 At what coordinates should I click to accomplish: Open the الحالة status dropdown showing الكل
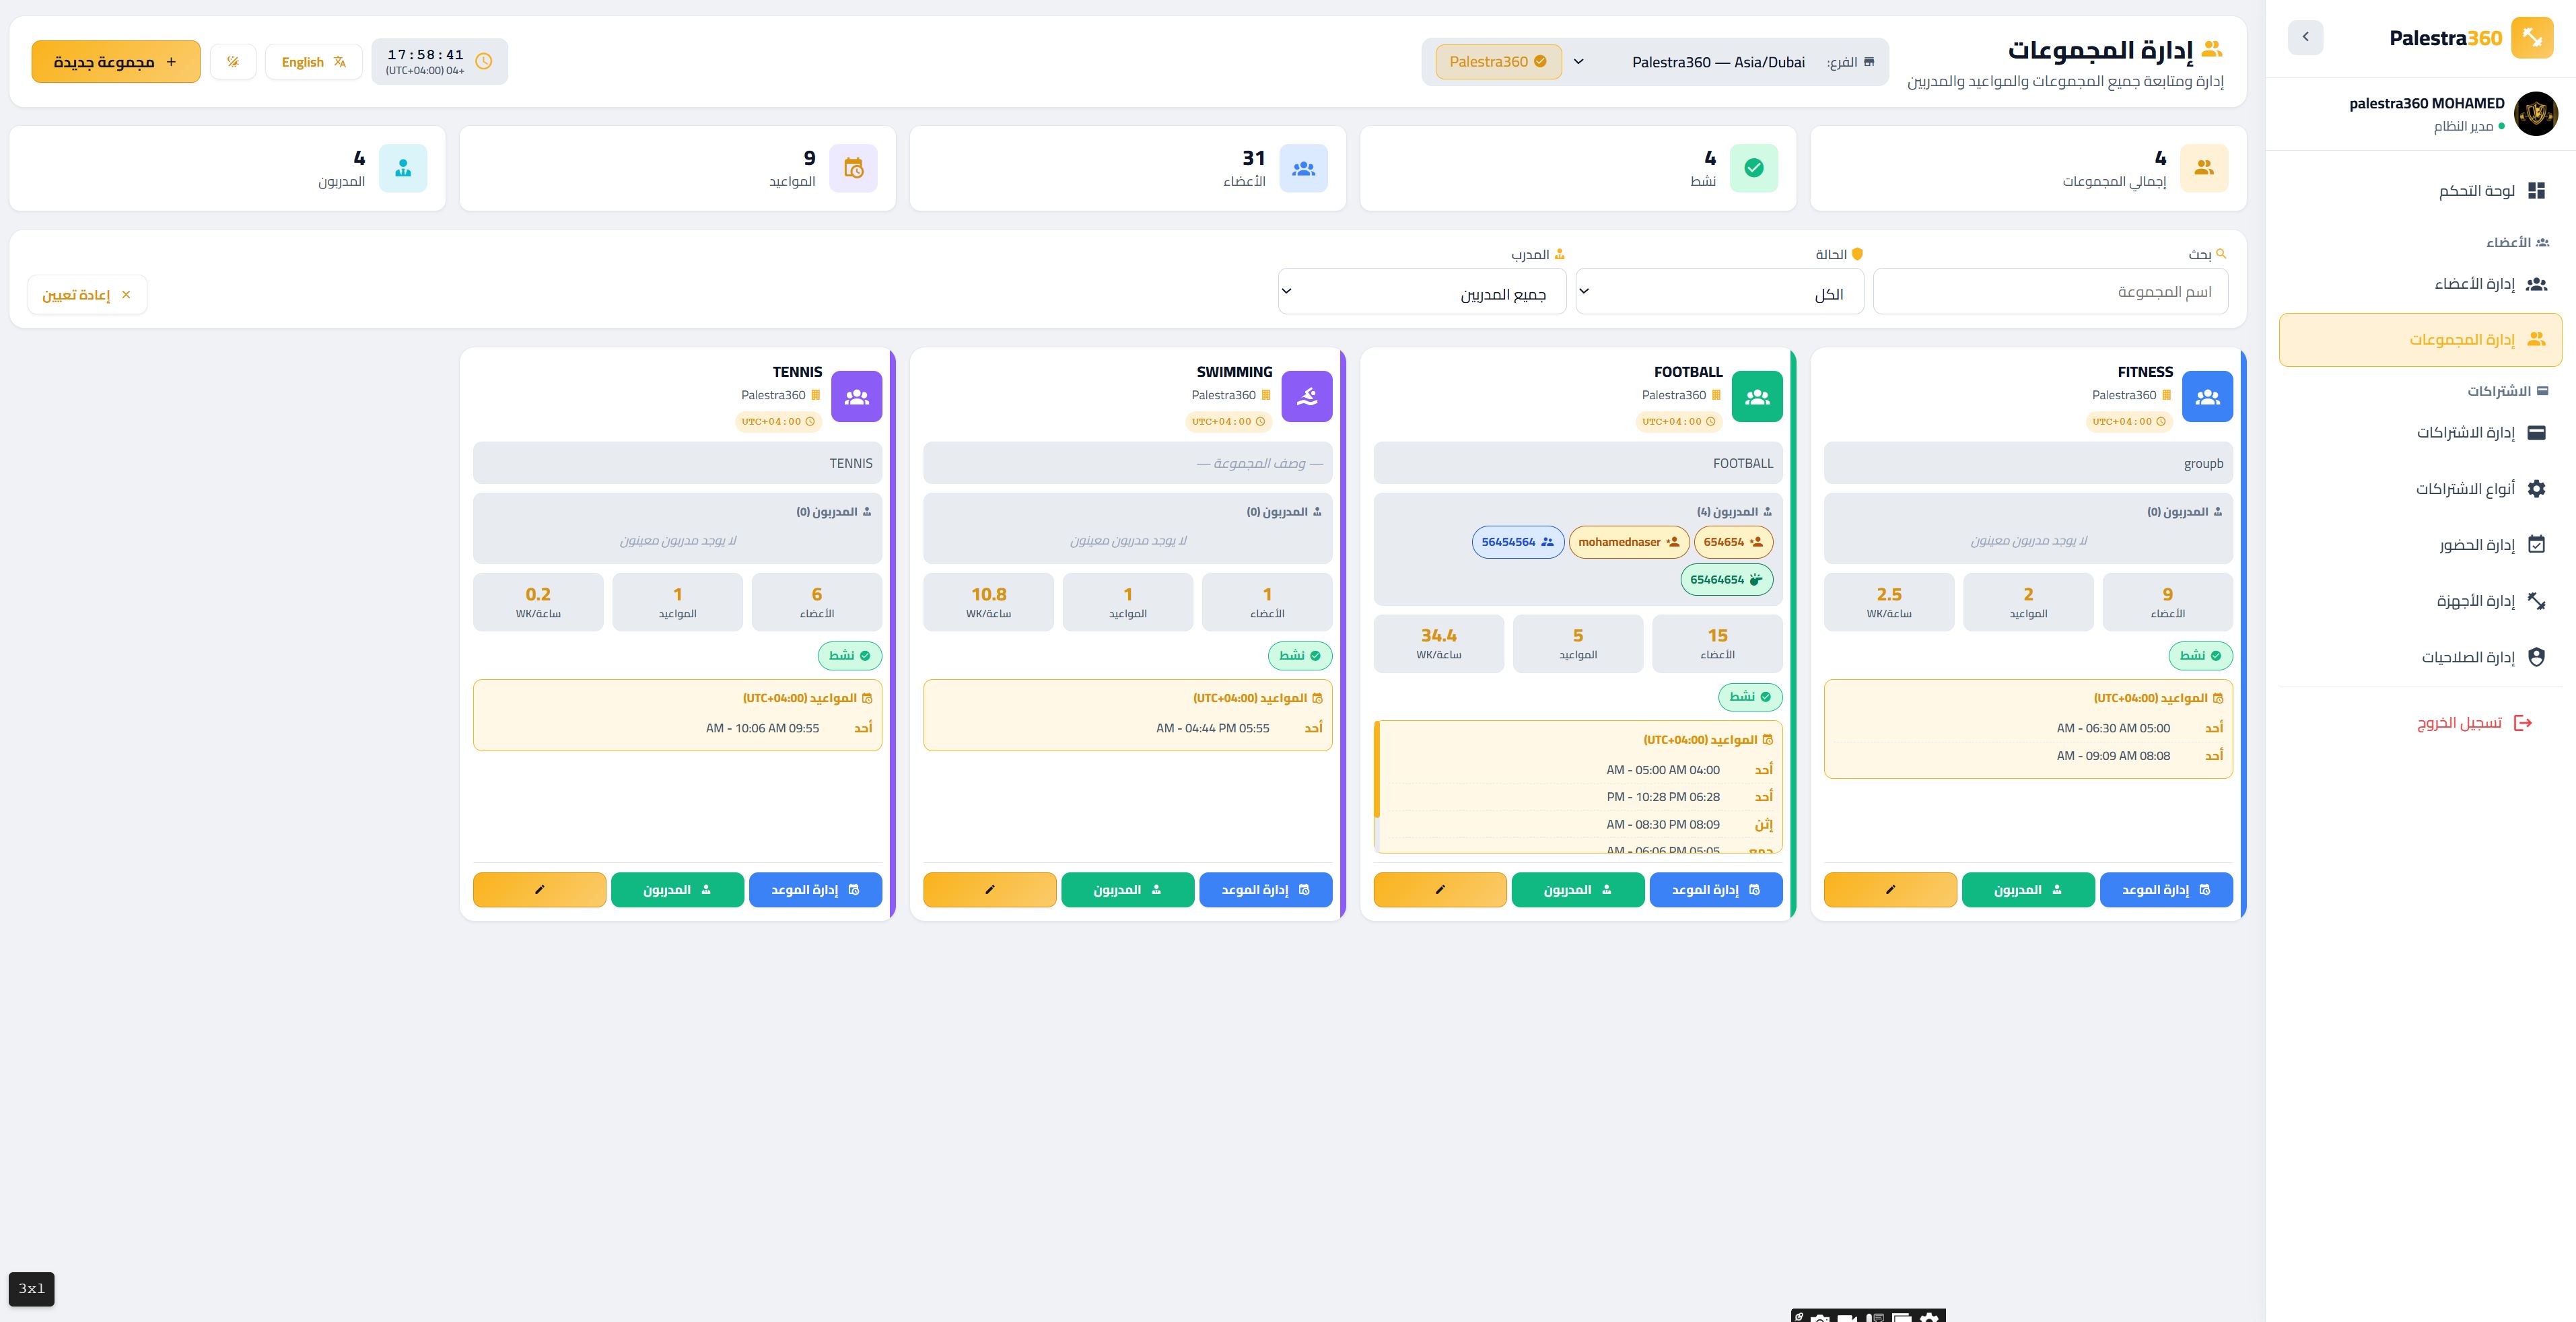[x=1719, y=291]
